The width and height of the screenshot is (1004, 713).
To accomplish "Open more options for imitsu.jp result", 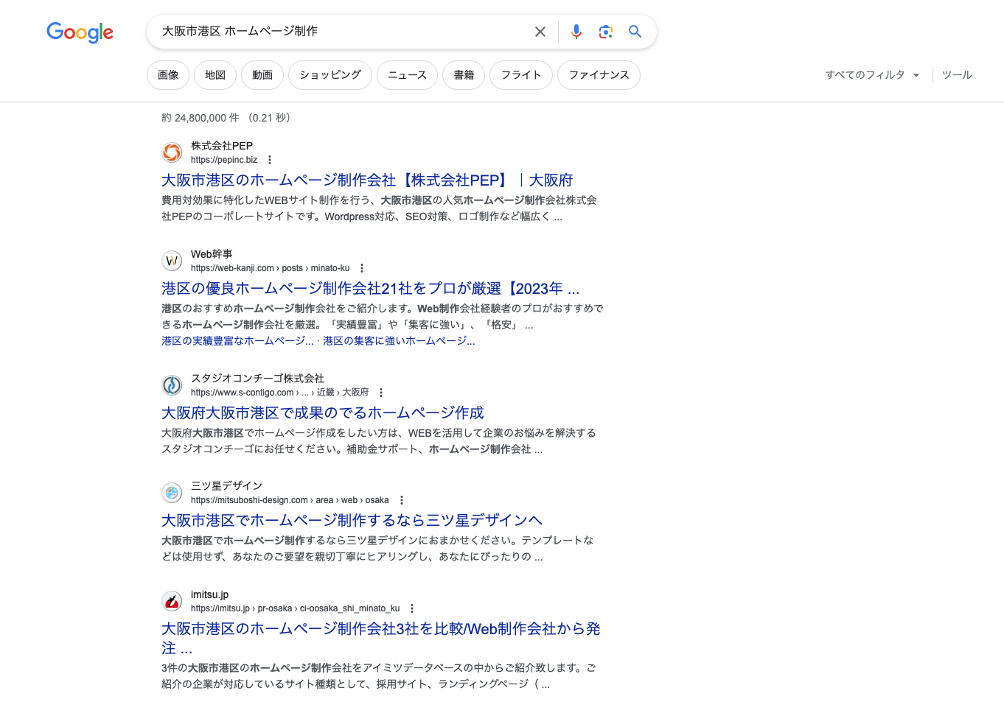I will pos(412,608).
